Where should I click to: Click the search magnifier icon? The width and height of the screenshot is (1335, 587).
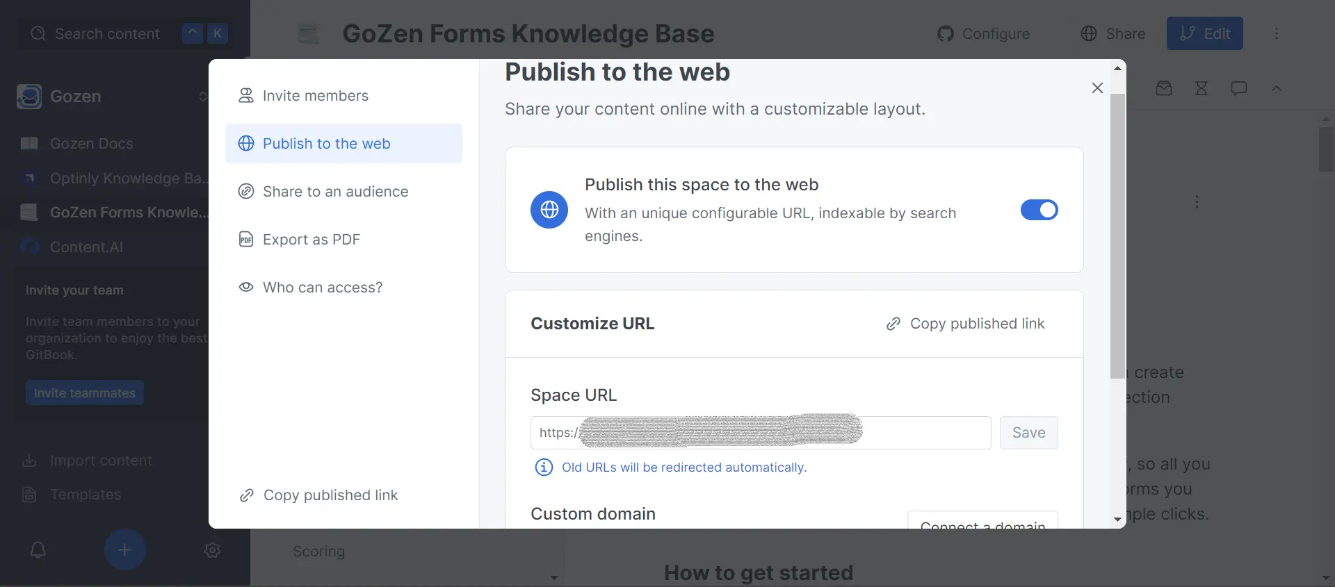[x=39, y=33]
